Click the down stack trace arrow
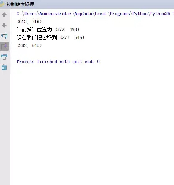The height and width of the screenshot is (185, 174). click(4, 25)
